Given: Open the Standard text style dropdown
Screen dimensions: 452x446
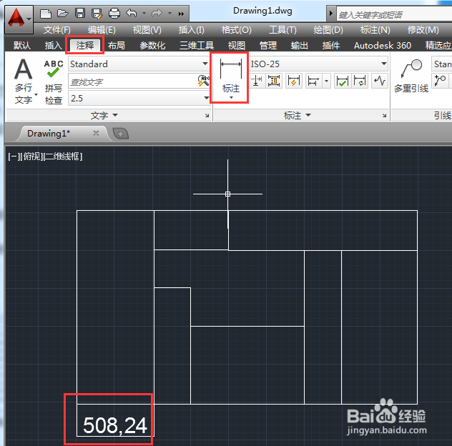Looking at the screenshot, I should point(205,64).
